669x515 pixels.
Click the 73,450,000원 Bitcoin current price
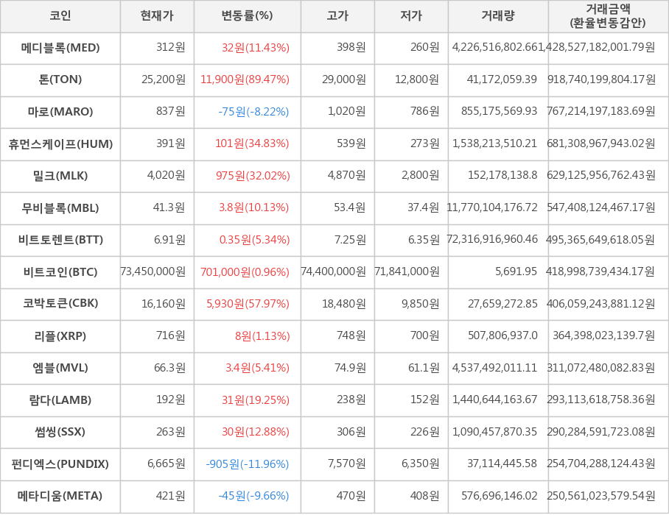153,271
